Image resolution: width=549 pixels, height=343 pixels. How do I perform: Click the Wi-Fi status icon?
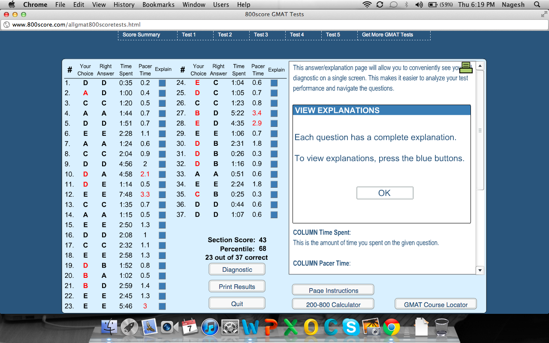click(x=367, y=5)
